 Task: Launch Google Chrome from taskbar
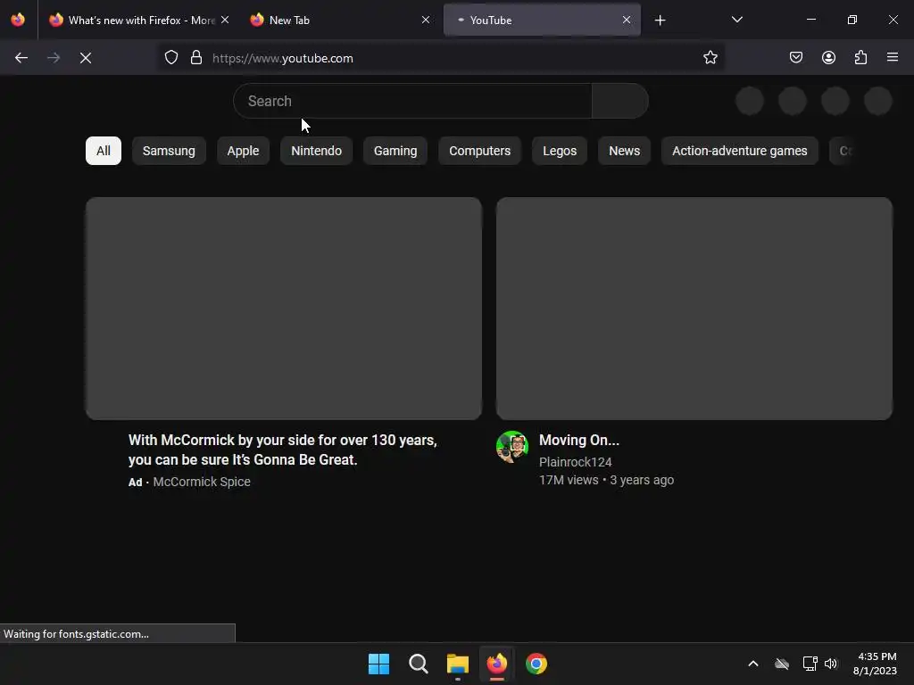536,664
